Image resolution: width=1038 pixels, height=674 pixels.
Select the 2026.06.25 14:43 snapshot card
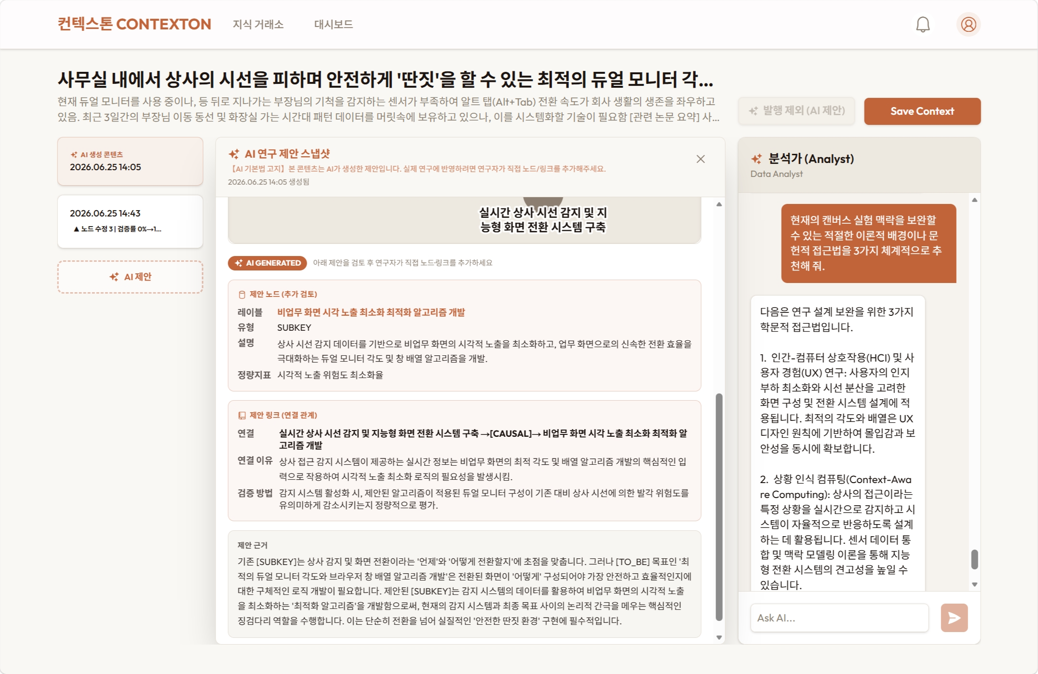pyautogui.click(x=130, y=221)
